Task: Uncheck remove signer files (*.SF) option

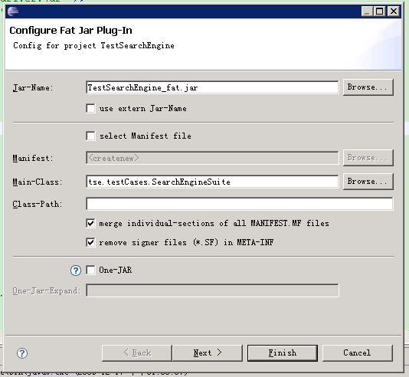Action: click(x=90, y=243)
